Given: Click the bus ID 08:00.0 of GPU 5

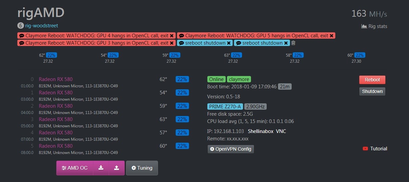Looking at the screenshot, I should click(x=27, y=153).
